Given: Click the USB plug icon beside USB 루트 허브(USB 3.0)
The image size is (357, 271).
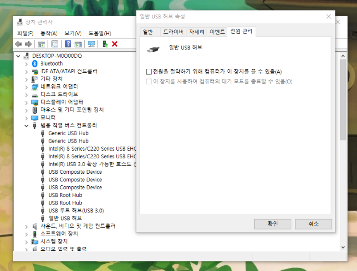Looking at the screenshot, I should coord(43,210).
